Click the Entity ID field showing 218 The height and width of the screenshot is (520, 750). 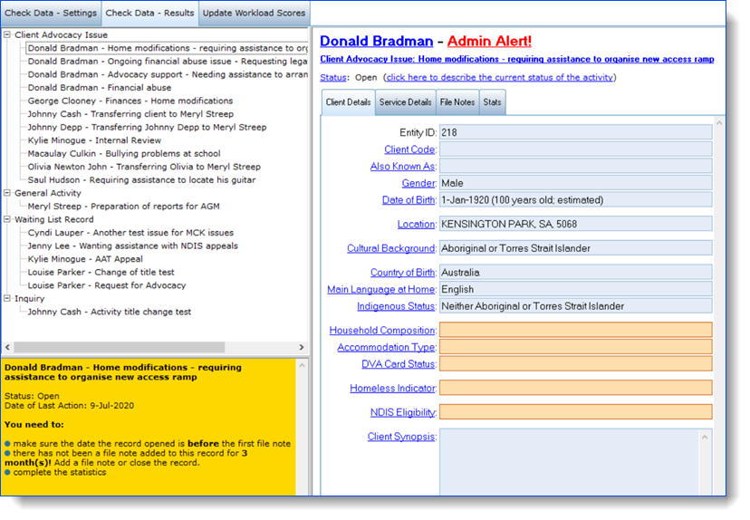click(x=576, y=132)
